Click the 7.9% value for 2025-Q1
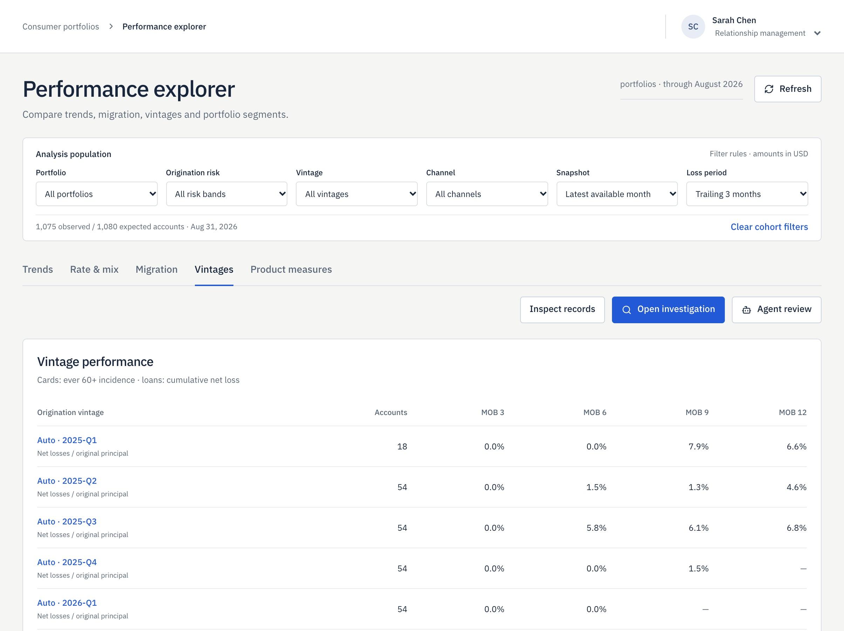This screenshot has width=844, height=631. [x=698, y=447]
